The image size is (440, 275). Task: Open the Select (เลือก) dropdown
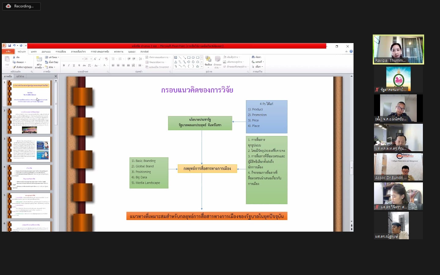coord(257,67)
